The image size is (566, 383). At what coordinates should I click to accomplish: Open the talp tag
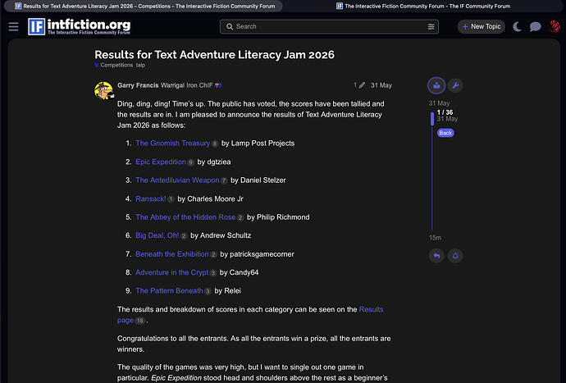[140, 65]
